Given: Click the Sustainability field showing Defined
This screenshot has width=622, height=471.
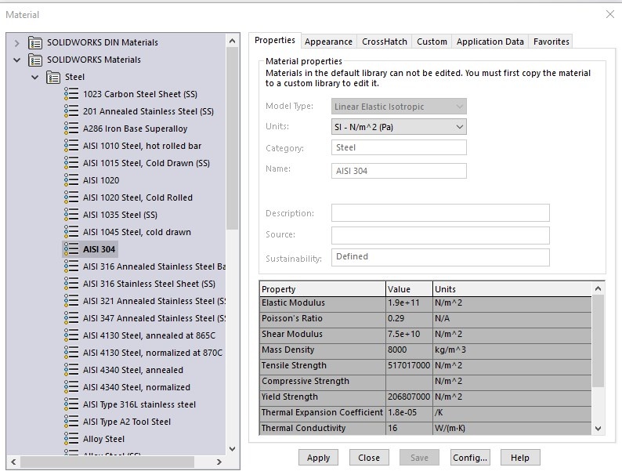Looking at the screenshot, I should pos(441,257).
